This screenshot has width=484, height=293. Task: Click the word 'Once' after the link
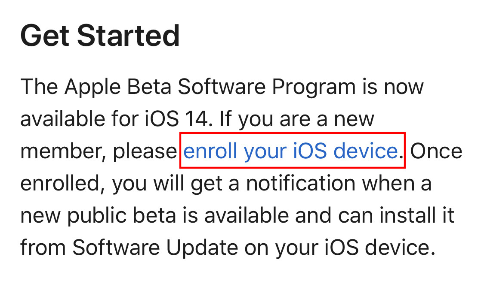pyautogui.click(x=436, y=151)
